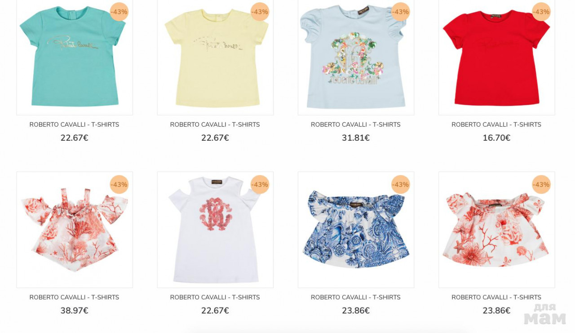
Task: Click the -43% badge on red t-shirt
Action: (541, 12)
